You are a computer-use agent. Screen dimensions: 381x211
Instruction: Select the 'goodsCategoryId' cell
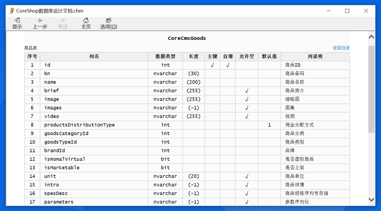pos(94,133)
